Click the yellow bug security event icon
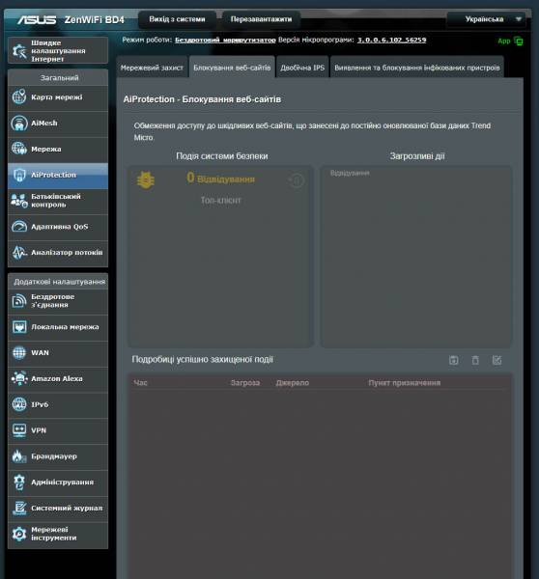The height and width of the screenshot is (579, 539). [x=146, y=180]
